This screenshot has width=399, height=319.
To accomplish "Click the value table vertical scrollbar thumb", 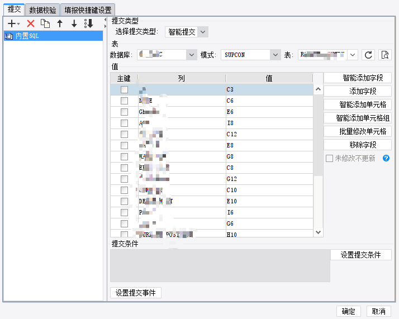I will click(x=318, y=135).
